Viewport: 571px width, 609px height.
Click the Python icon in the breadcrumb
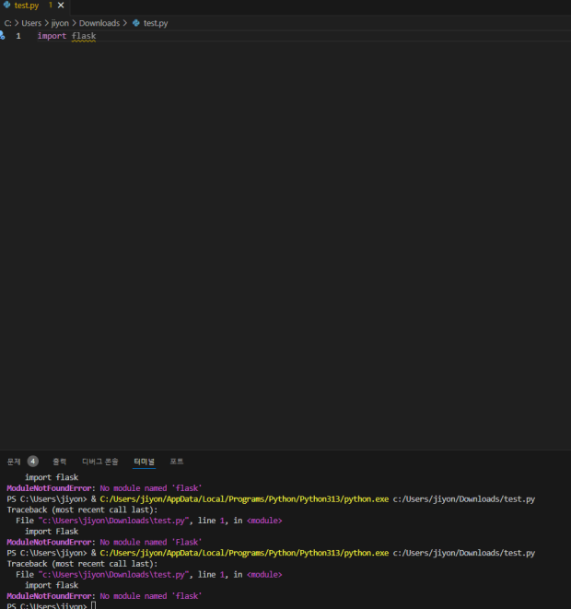click(x=136, y=23)
